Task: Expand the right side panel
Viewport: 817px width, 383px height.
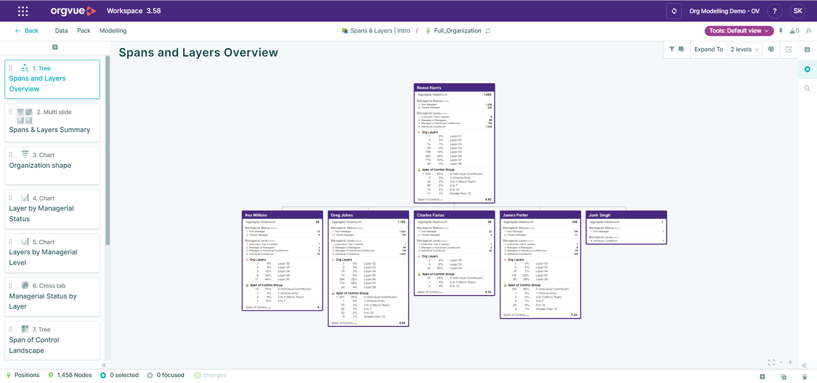Action: pos(804,365)
